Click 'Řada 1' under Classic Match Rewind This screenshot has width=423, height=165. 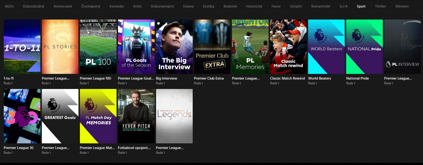[x=274, y=83]
